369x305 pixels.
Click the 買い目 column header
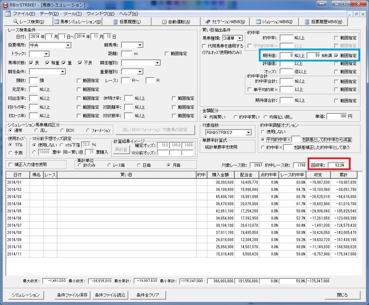tap(127, 175)
